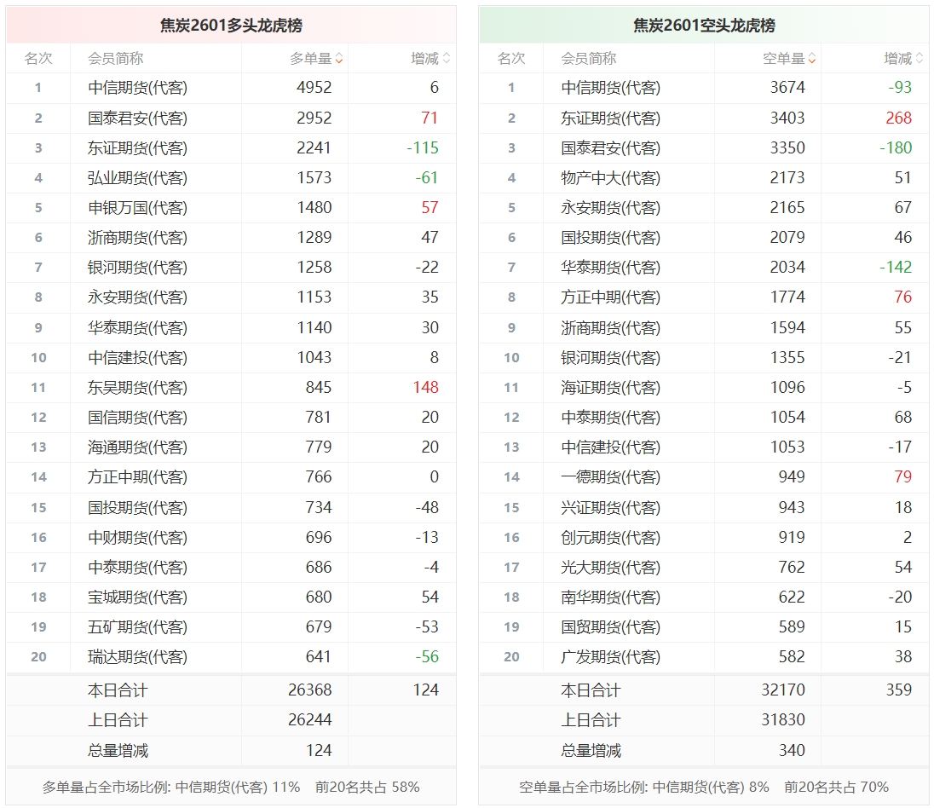
Task: Select 华泰期货(代客) in short table
Action: (610, 267)
